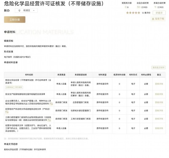Open the 12 条评价 reviews link
The height and width of the screenshot is (158, 169).
tap(146, 13)
